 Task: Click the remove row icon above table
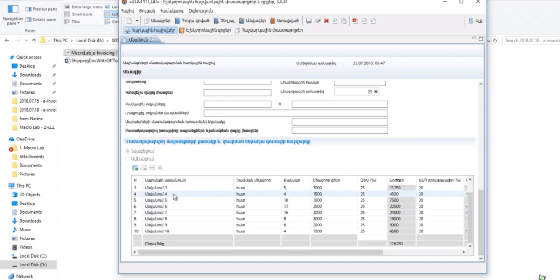tap(152, 168)
